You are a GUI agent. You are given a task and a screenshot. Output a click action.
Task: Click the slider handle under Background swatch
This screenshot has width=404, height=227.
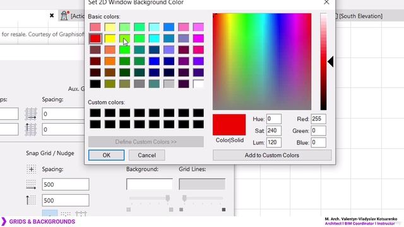[168, 198]
